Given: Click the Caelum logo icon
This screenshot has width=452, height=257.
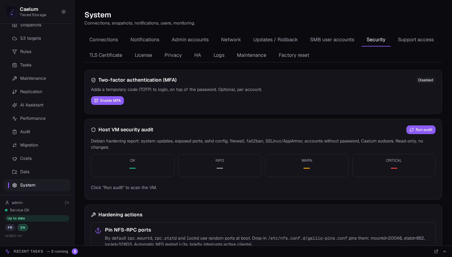Looking at the screenshot, I should [12, 12].
